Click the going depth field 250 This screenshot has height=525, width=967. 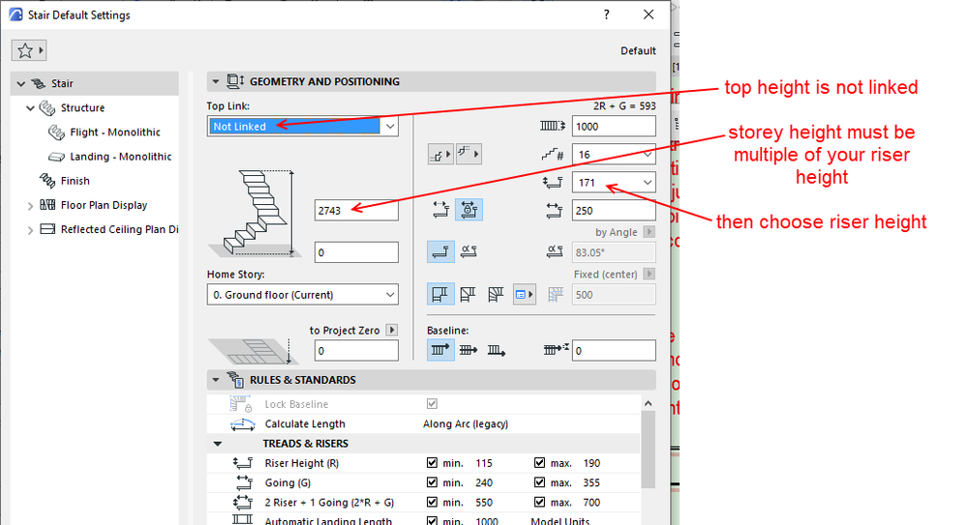tap(614, 211)
